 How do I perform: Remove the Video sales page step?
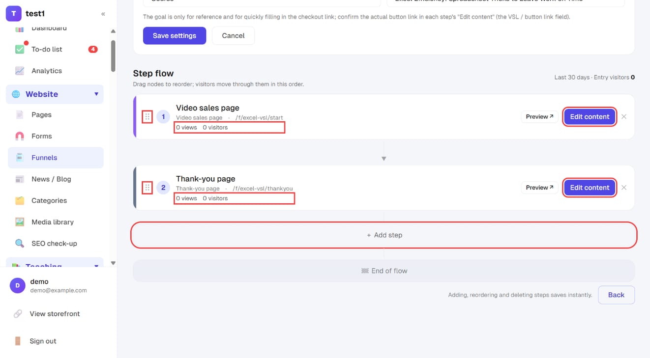point(624,117)
